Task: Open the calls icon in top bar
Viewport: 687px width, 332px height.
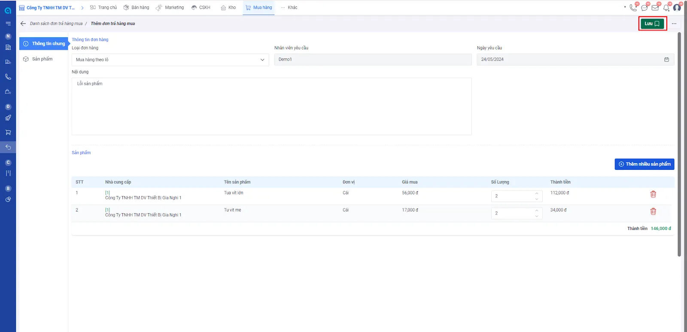Action: [633, 7]
